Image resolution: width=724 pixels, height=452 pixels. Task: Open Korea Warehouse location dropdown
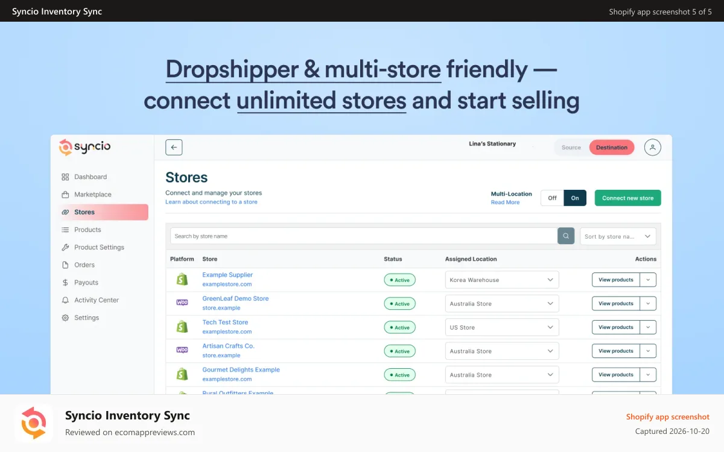click(x=502, y=280)
